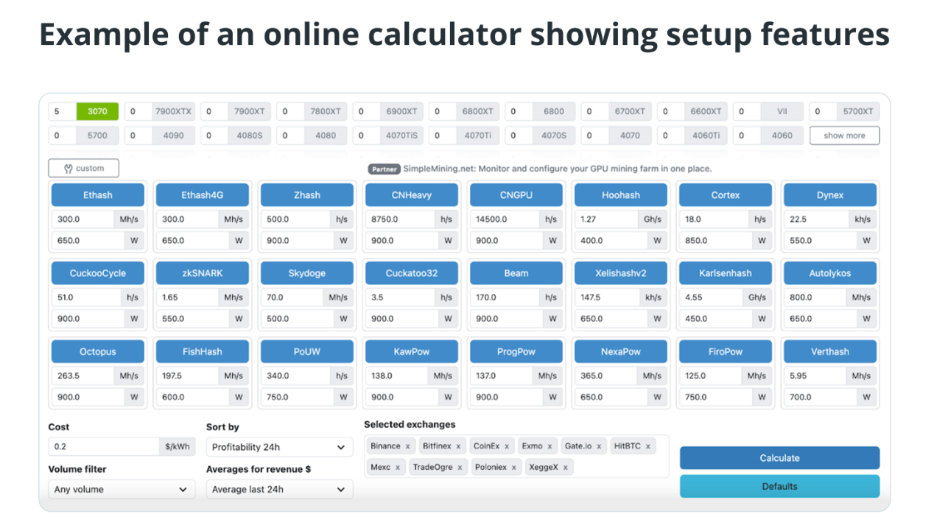Remove Poloniex from selected exchanges

pyautogui.click(x=515, y=467)
